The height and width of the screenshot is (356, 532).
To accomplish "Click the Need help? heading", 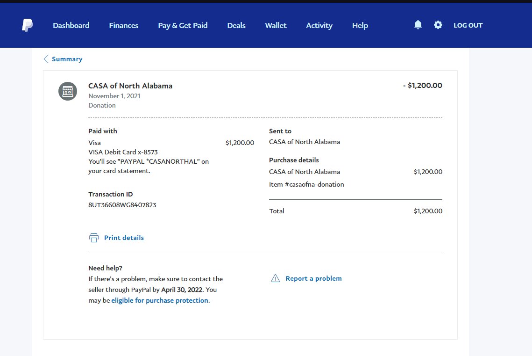I will click(105, 268).
